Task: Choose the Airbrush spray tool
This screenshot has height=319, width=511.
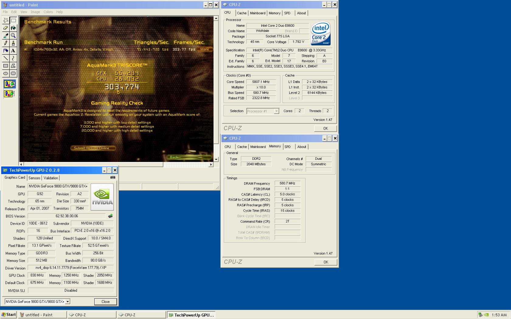Action: [x=6, y=50]
